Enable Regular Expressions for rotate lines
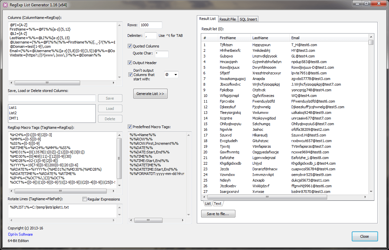389x250 pixels. pos(84,199)
